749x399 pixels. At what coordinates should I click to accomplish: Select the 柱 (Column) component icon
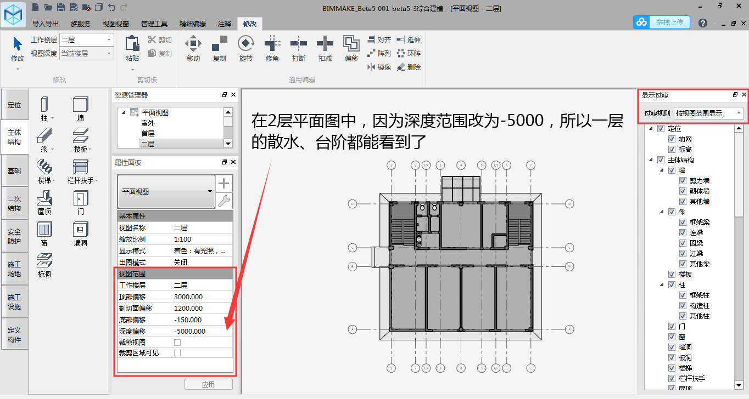click(x=44, y=104)
